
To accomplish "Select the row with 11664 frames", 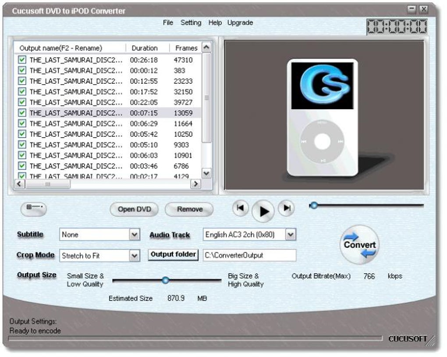I will point(108,124).
